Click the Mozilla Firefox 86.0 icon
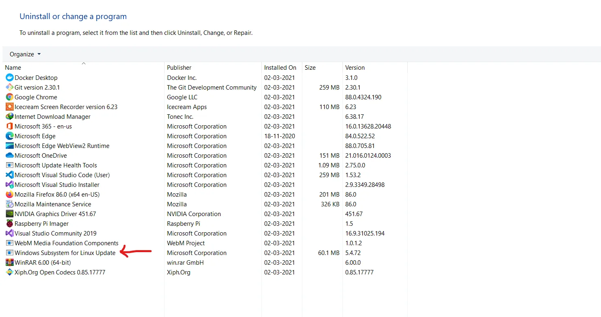The width and height of the screenshot is (601, 317). point(9,194)
